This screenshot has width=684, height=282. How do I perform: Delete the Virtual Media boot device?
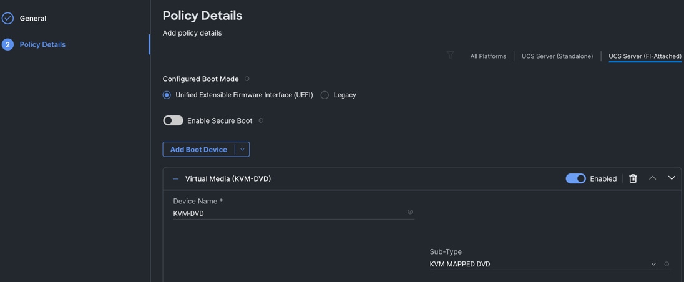point(633,178)
